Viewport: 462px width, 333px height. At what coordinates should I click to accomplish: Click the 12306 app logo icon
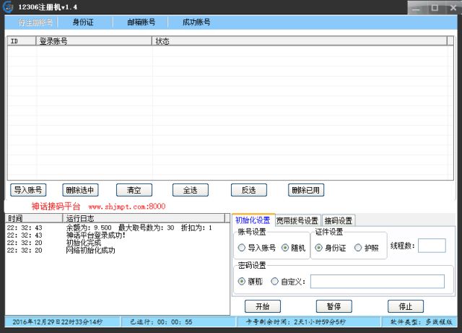tap(8, 7)
